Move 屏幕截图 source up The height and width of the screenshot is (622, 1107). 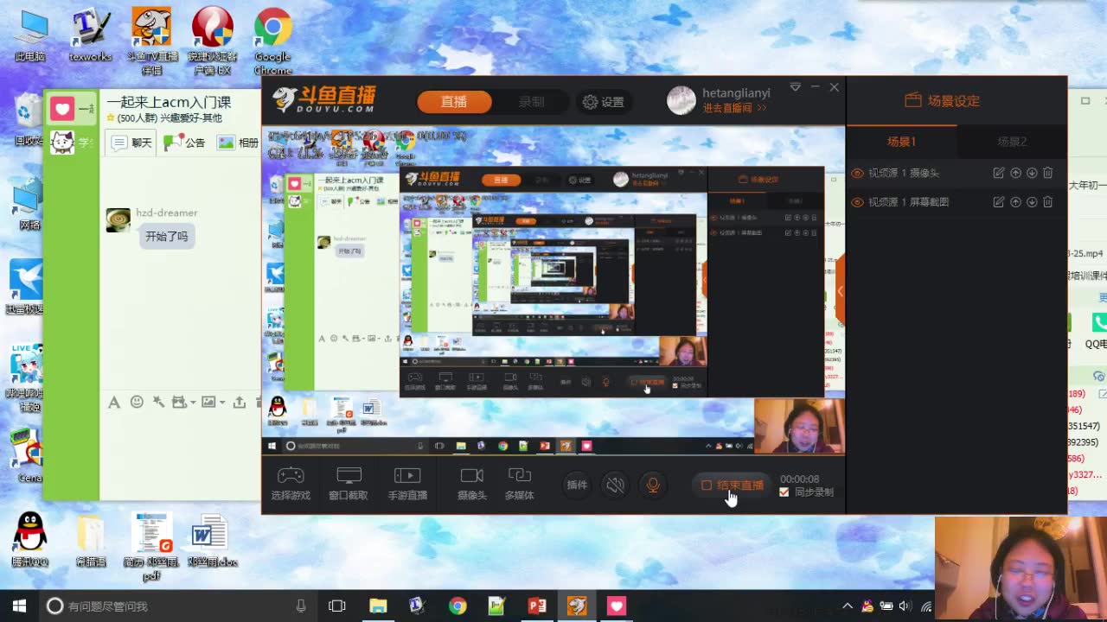click(1015, 201)
